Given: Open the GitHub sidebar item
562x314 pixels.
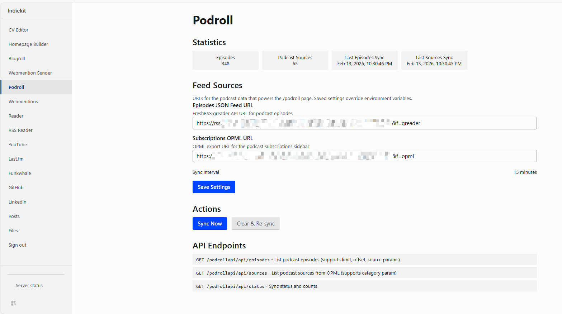Looking at the screenshot, I should (x=16, y=188).
